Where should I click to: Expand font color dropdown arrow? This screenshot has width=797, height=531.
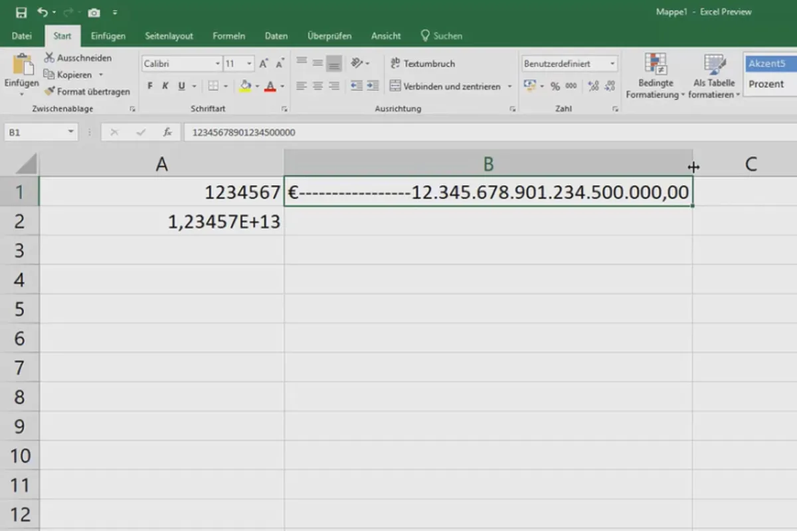click(x=282, y=86)
